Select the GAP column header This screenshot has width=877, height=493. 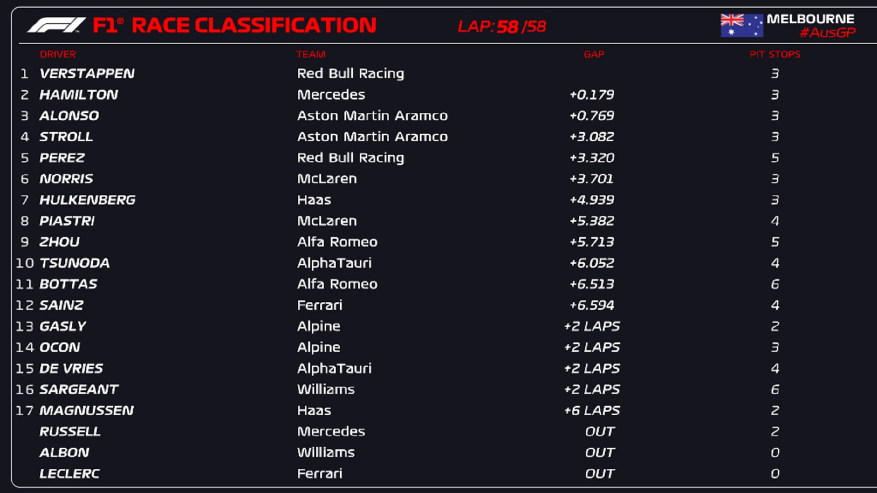coord(595,55)
